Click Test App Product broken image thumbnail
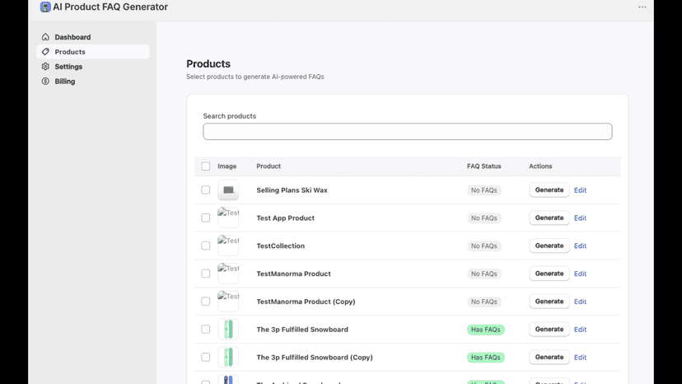This screenshot has width=682, height=384. 228,218
